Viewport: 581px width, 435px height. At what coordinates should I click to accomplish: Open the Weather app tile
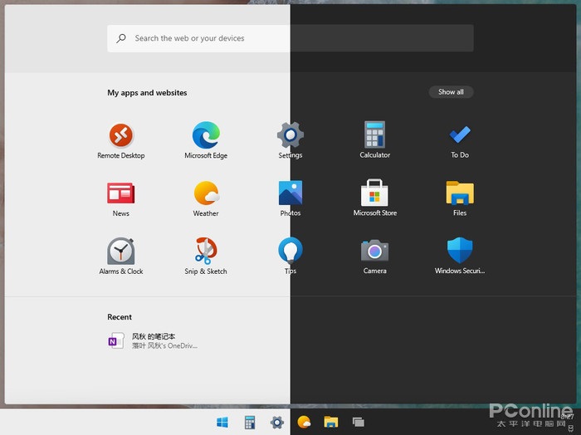[x=206, y=193]
